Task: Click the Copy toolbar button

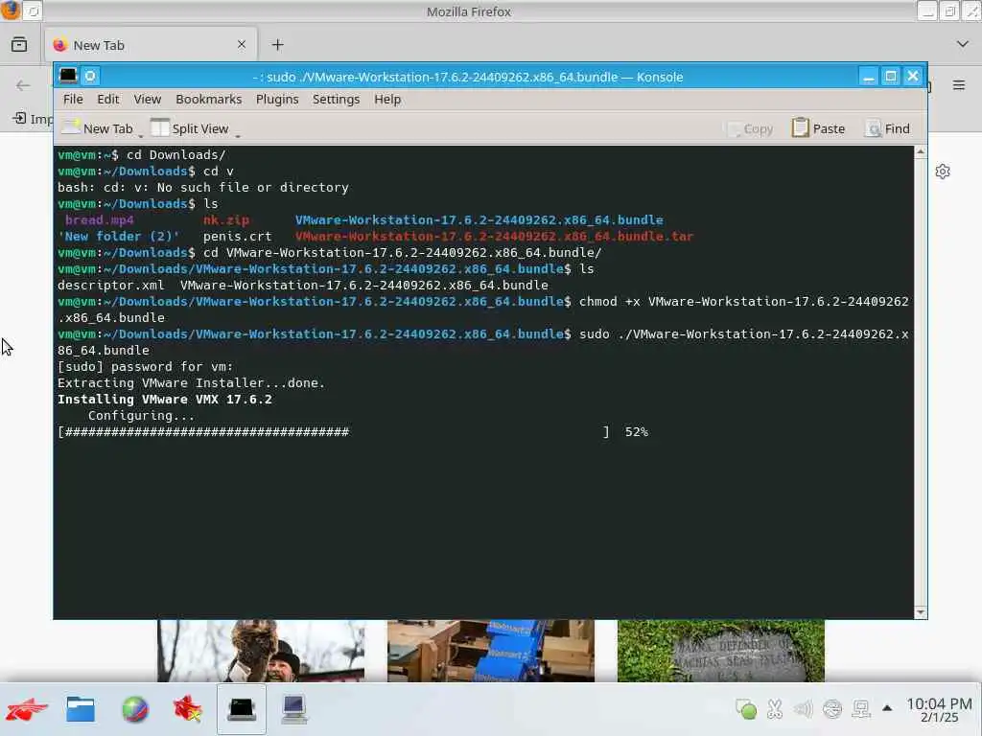Action: pos(750,128)
